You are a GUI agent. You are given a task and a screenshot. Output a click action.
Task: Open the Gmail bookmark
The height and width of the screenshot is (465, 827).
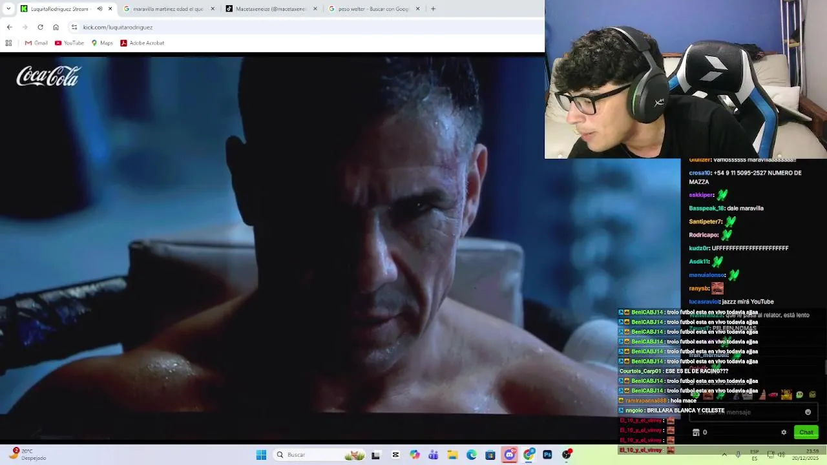click(x=36, y=43)
